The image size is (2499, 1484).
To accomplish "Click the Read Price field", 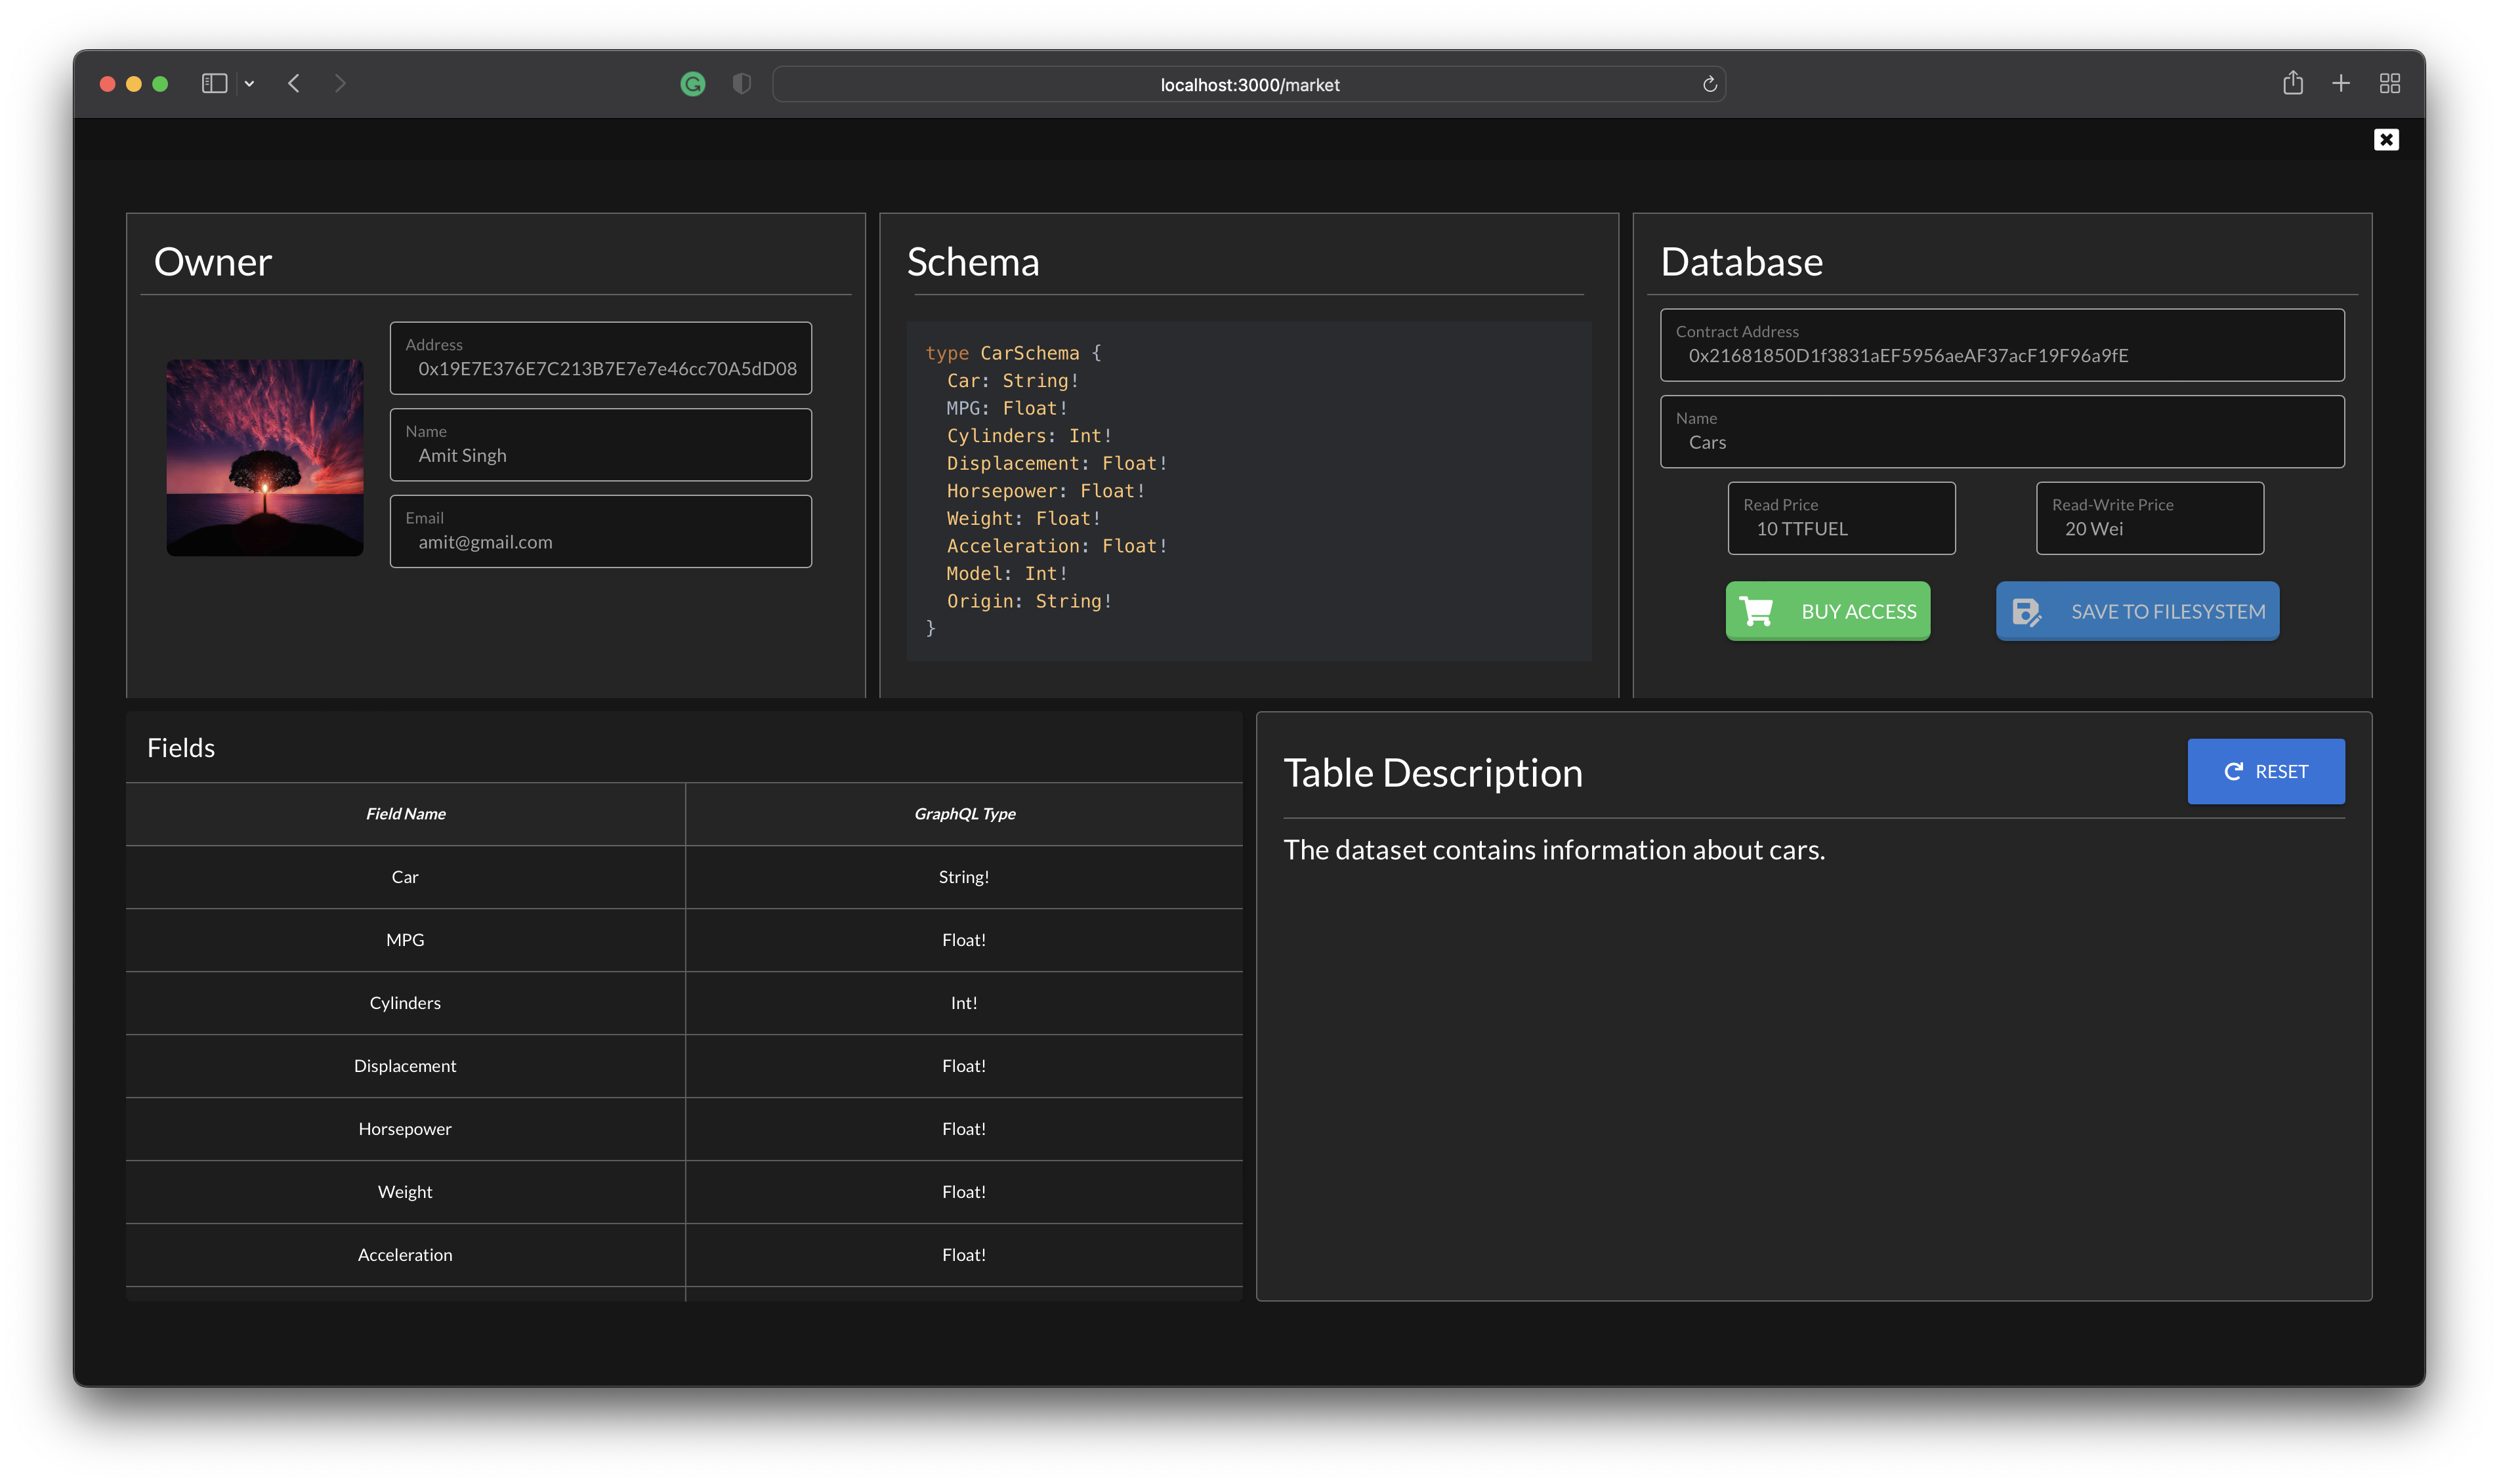I will point(1840,519).
